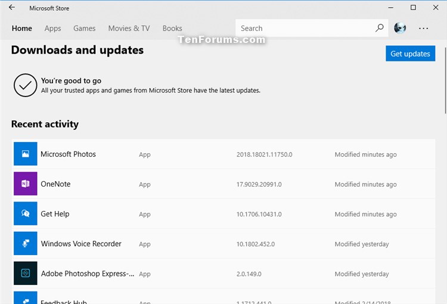The height and width of the screenshot is (304, 447).
Task: Close the Microsoft Store window
Action: click(x=436, y=8)
